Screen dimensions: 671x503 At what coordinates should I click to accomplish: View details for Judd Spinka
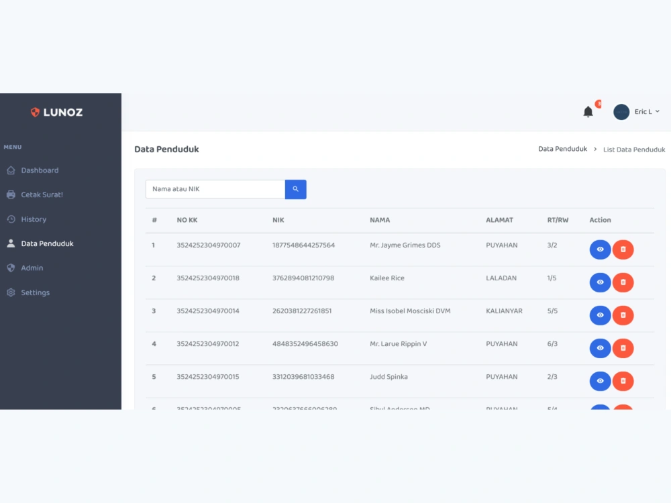click(x=600, y=381)
